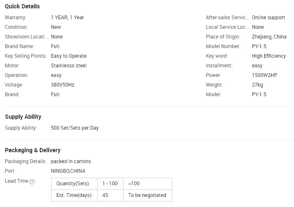Click the truncated Local Service Location label
The width and height of the screenshot is (294, 207).
click(x=227, y=27)
